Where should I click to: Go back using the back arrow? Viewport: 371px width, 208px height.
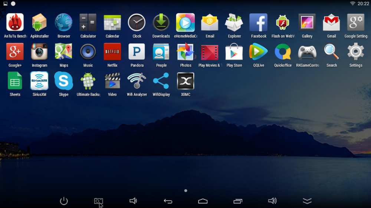pos(168,201)
